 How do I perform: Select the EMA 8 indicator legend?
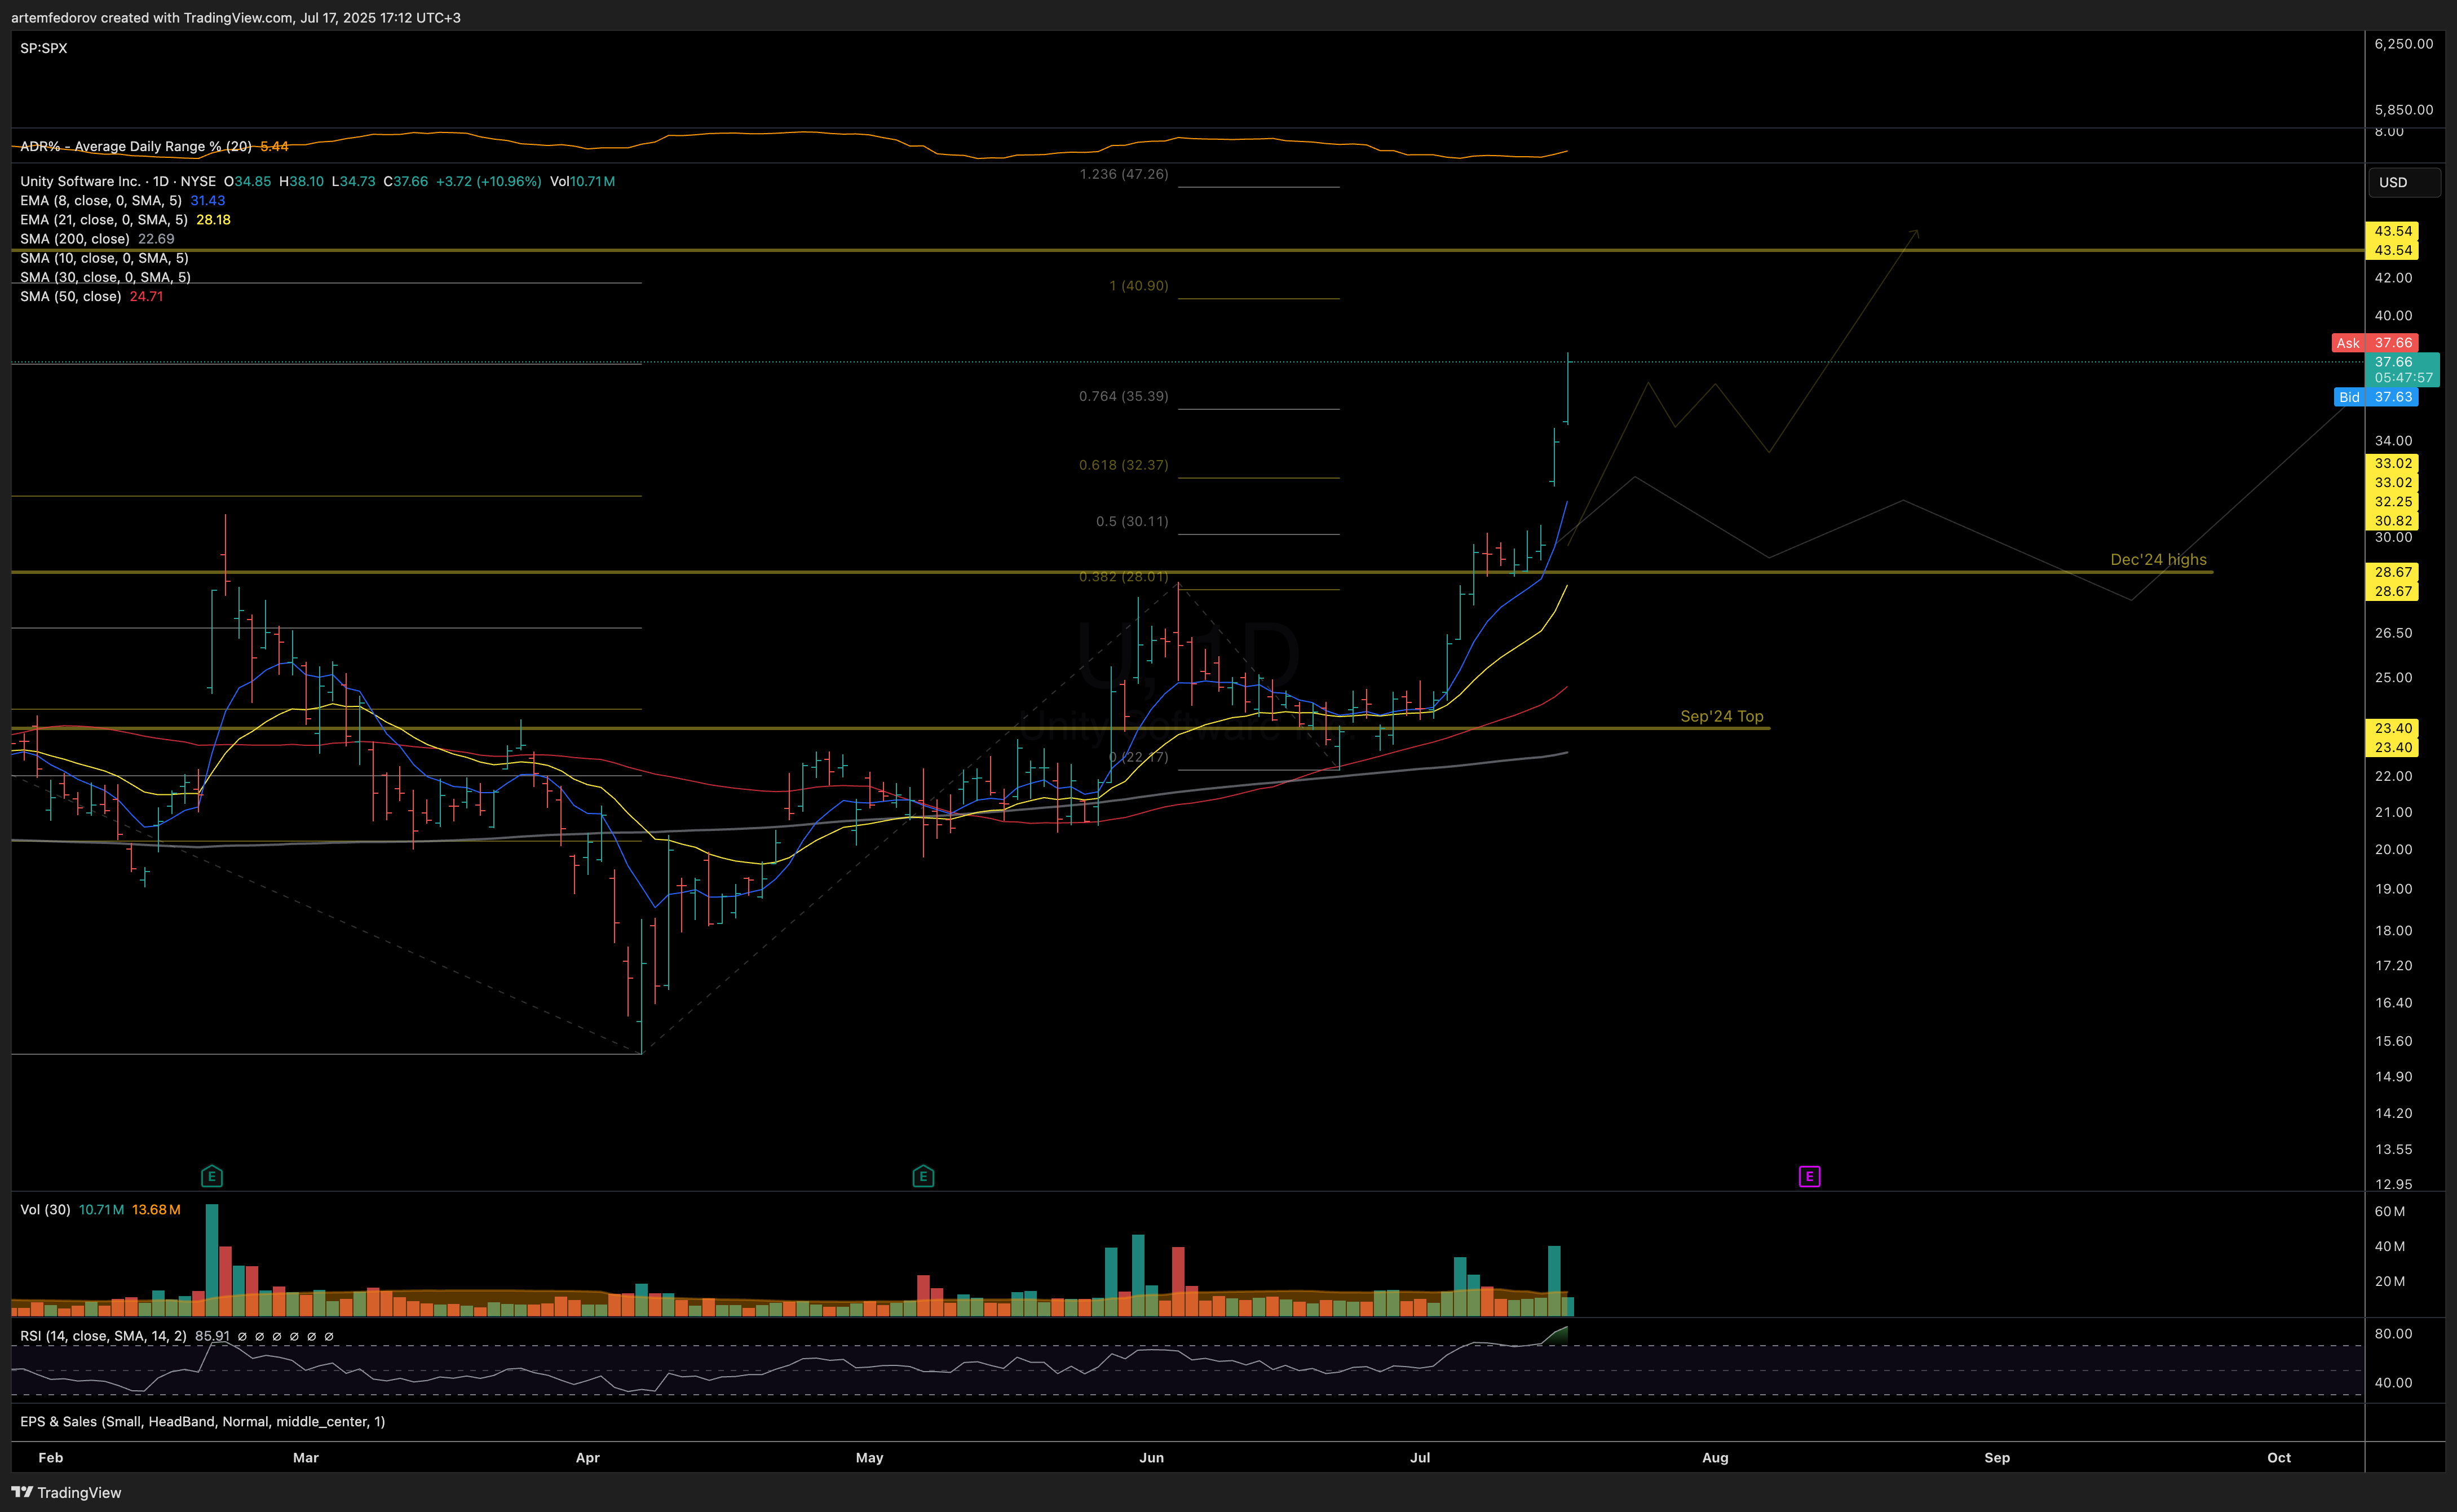click(x=101, y=200)
